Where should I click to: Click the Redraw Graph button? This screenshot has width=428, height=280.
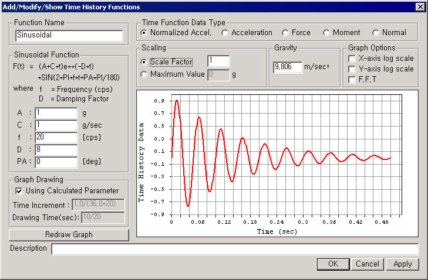(x=69, y=235)
